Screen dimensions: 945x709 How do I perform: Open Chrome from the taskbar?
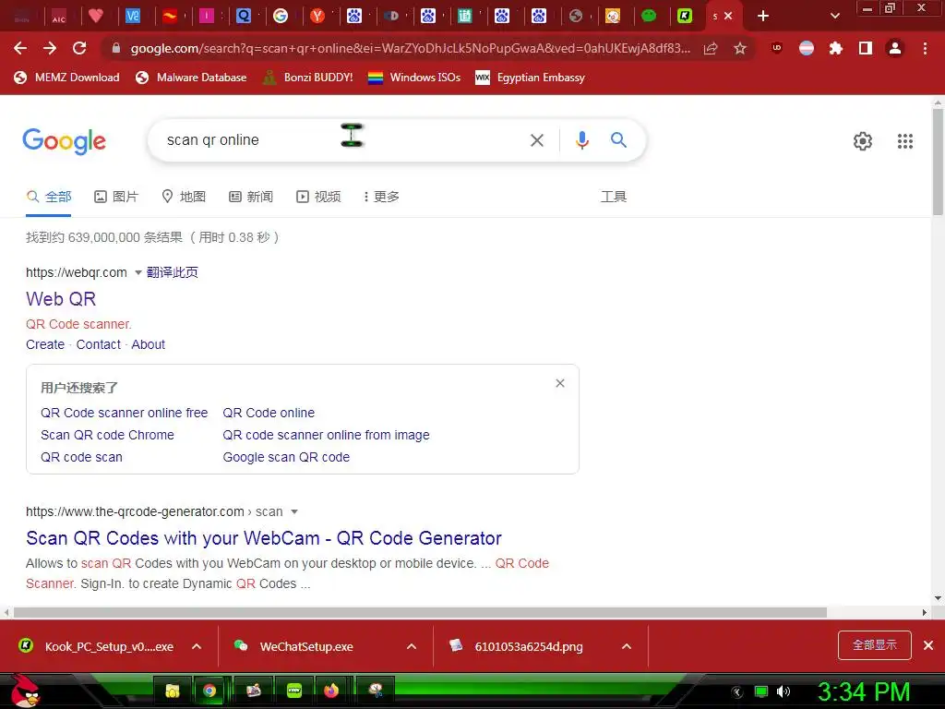tap(209, 691)
